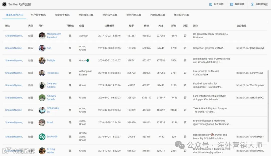Switch to 用户帖子截流 tab
271x156 pixels.
[38, 15]
